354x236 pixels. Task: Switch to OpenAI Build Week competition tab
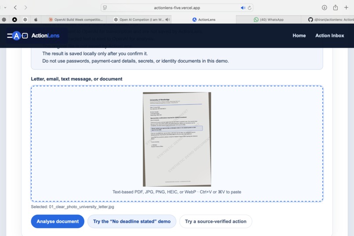coord(76,20)
